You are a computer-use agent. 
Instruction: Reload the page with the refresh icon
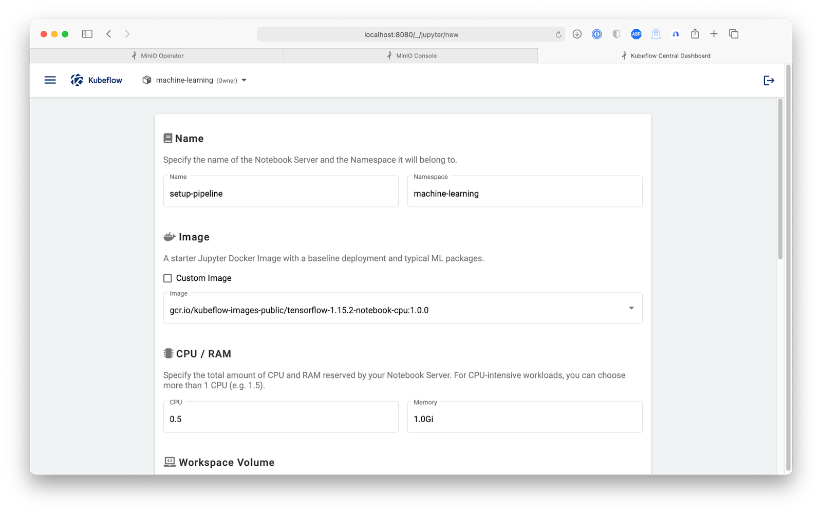pyautogui.click(x=558, y=34)
